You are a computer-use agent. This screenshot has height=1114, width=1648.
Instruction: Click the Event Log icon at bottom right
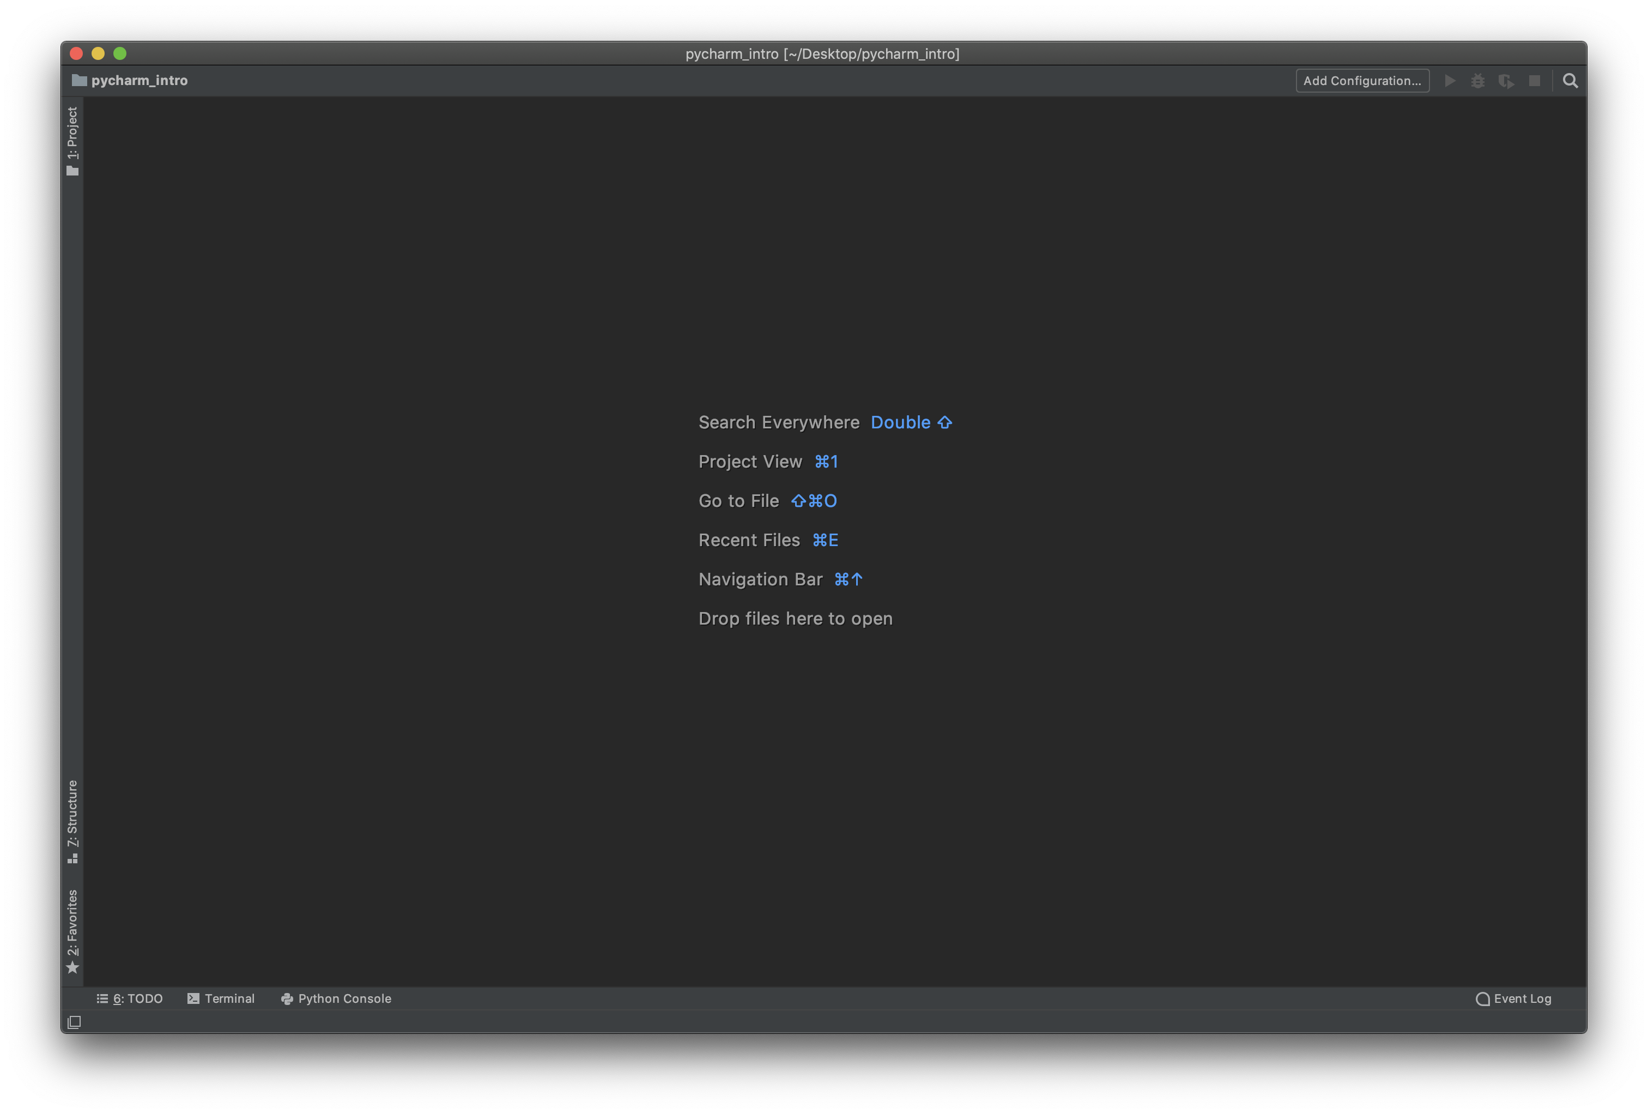(x=1482, y=998)
